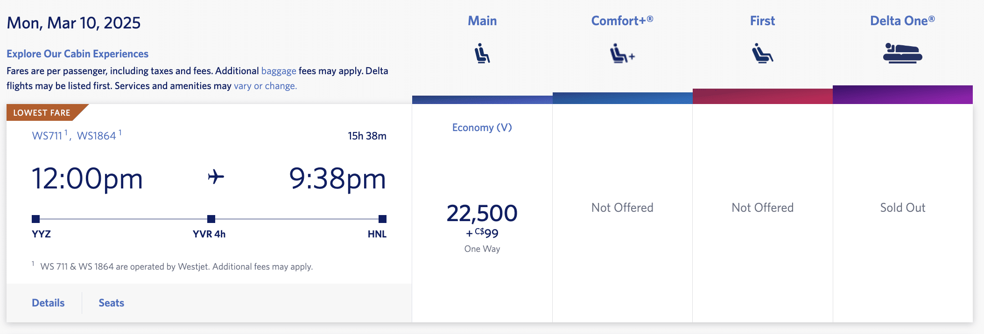Image resolution: width=984 pixels, height=334 pixels.
Task: Choose the 22,500 miles Main fare
Action: (482, 214)
